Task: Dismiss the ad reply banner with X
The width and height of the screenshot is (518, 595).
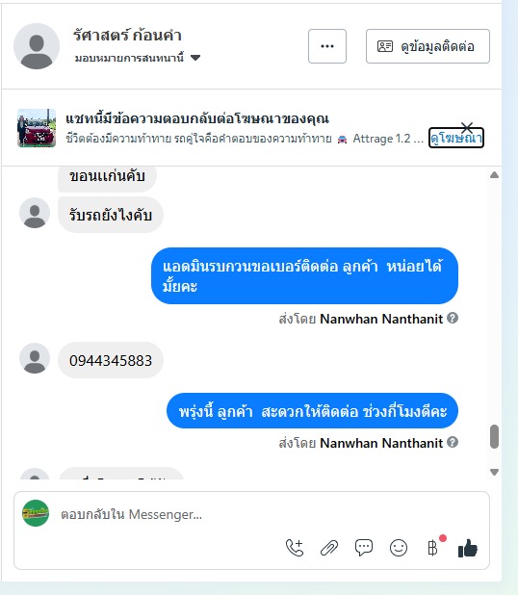Action: [467, 127]
